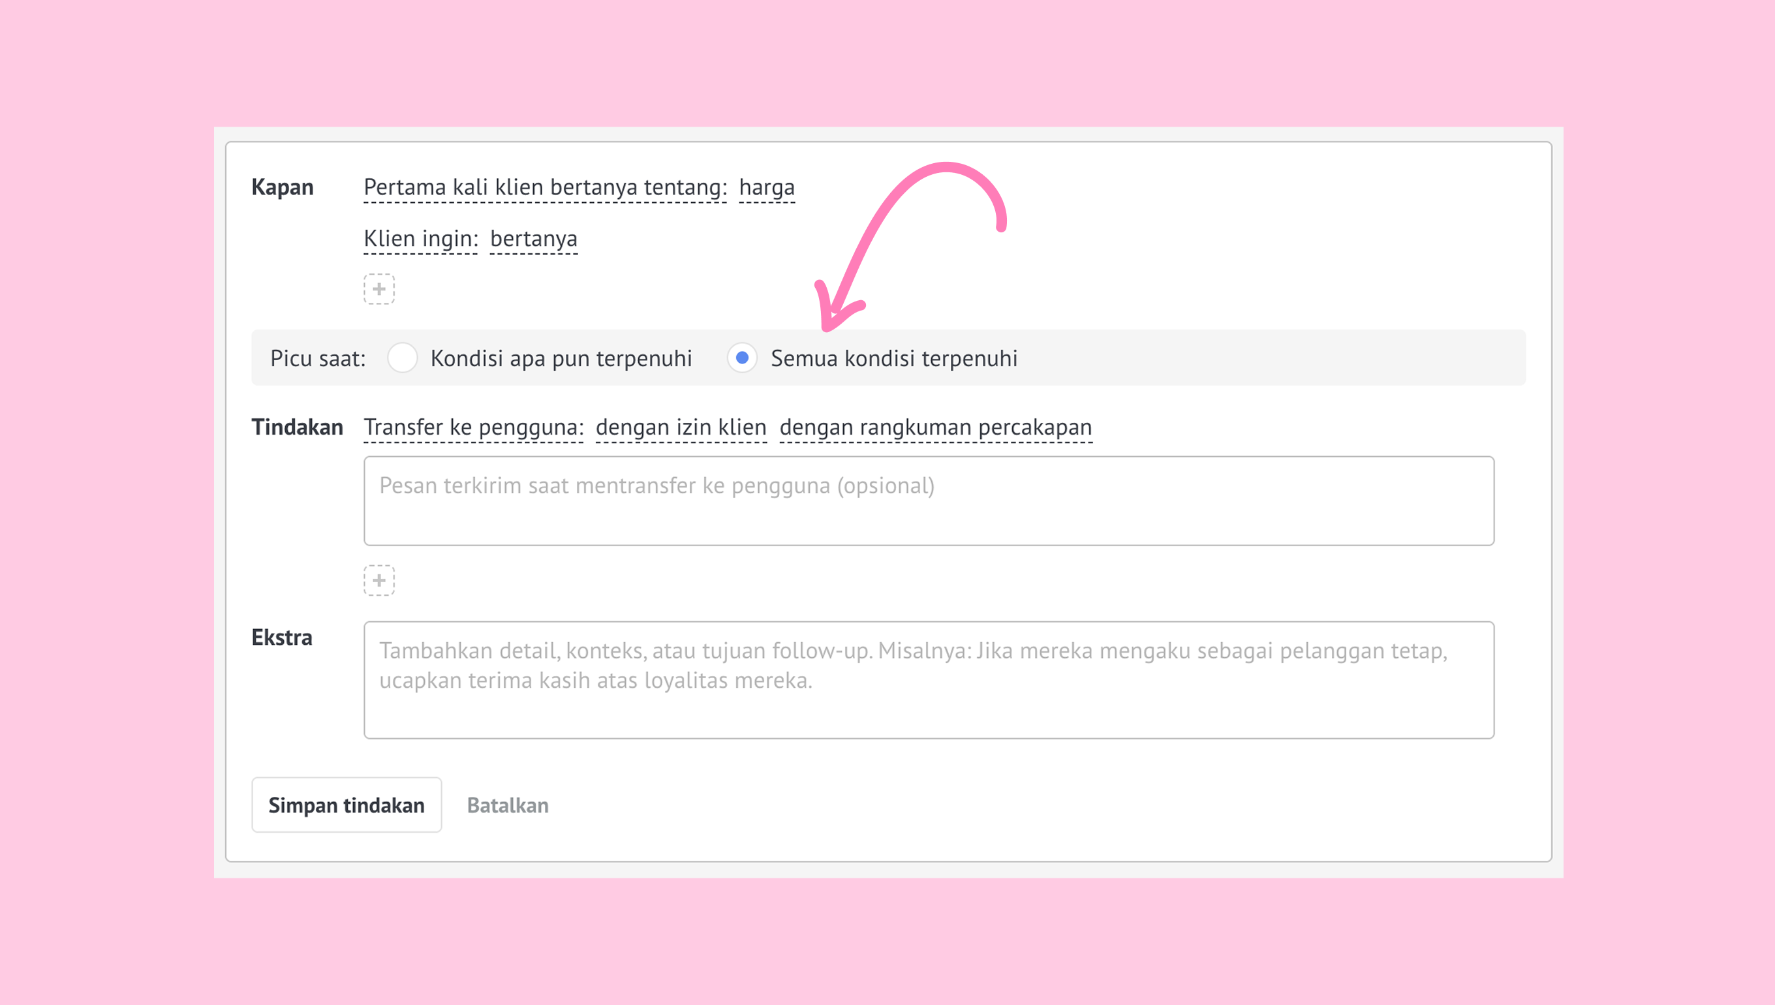The image size is (1775, 1005).
Task: Change the 'bertanya' intent value
Action: (x=533, y=239)
